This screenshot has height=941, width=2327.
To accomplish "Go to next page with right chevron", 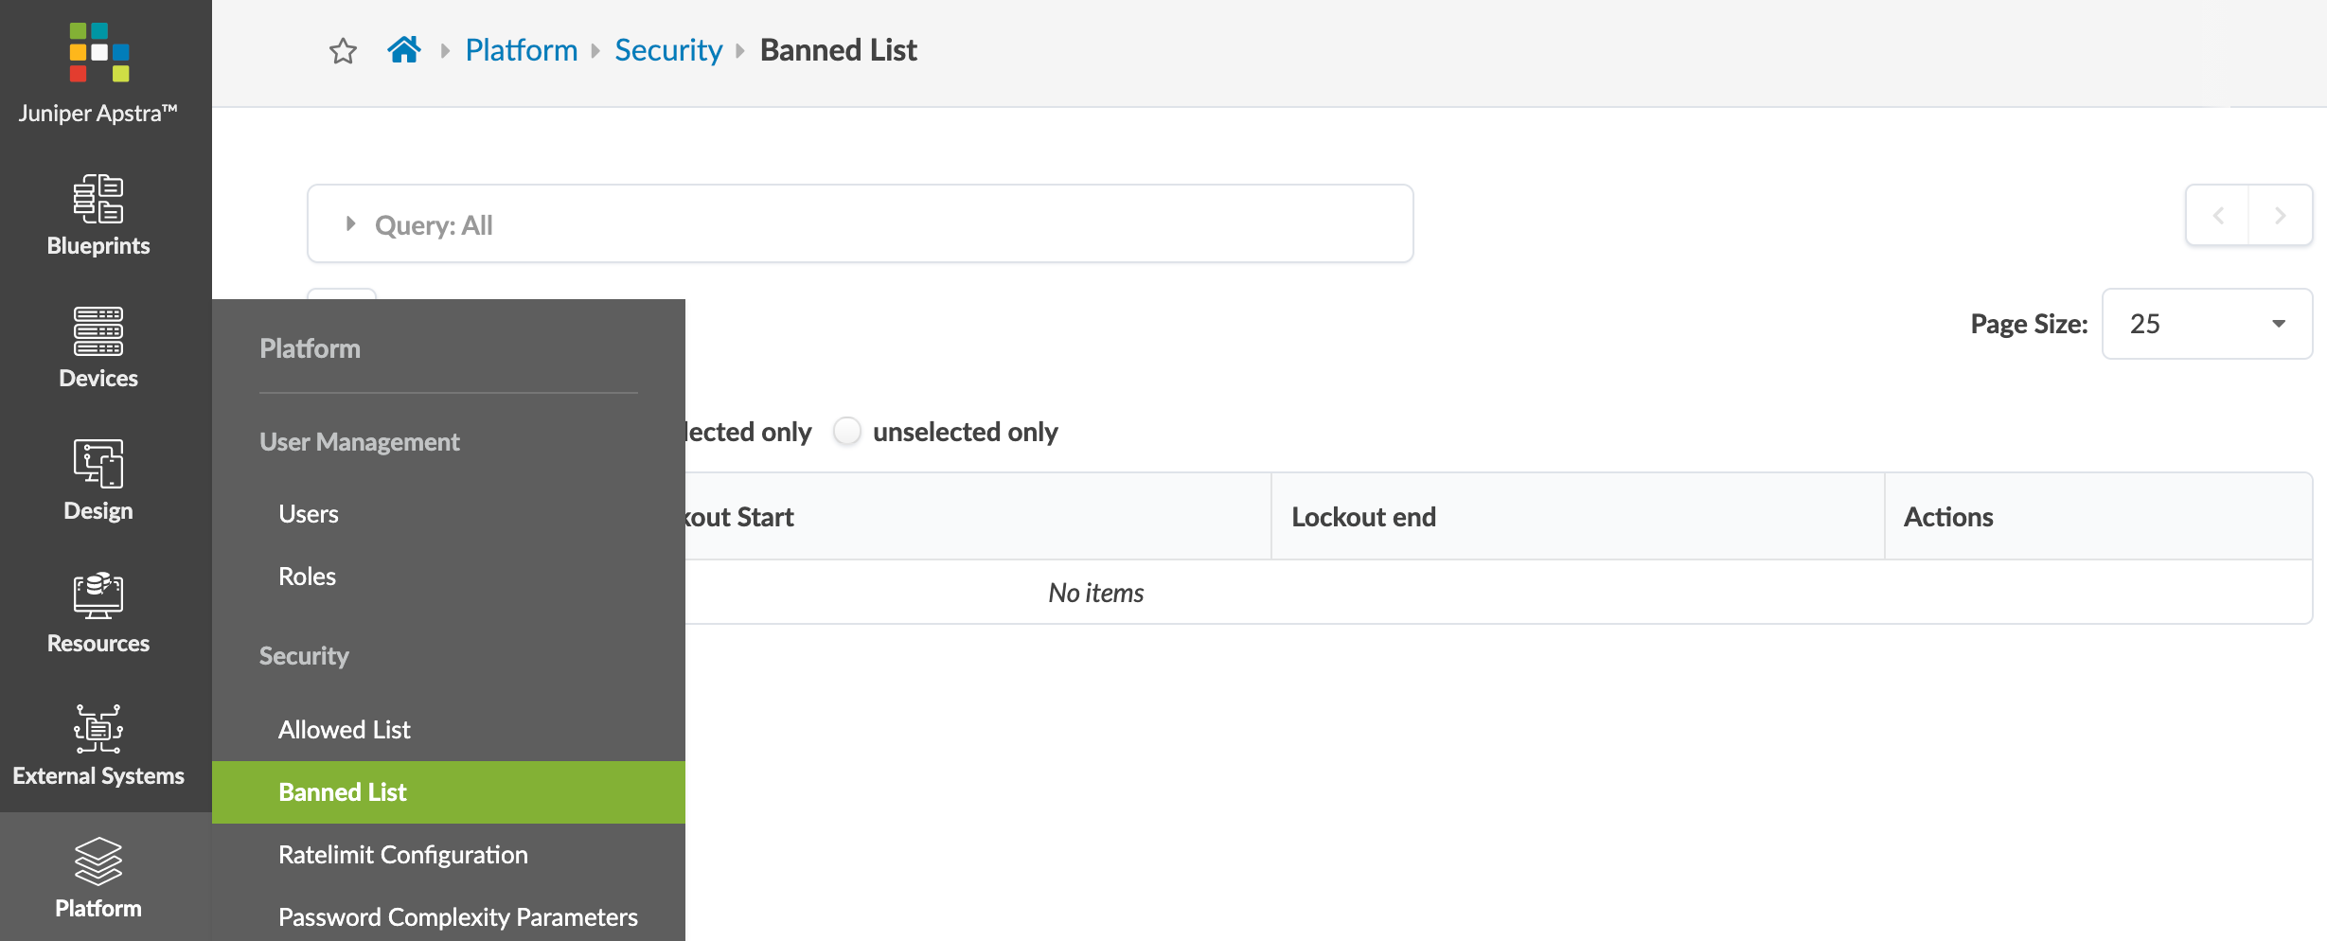I will [2281, 216].
